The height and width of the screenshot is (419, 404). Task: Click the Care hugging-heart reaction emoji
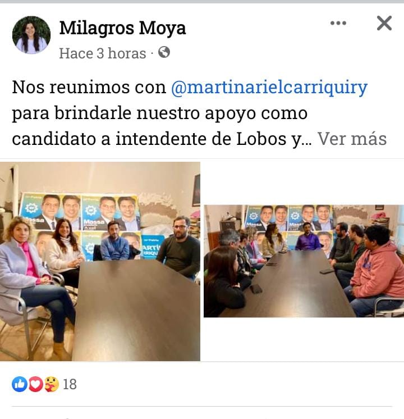point(51,384)
